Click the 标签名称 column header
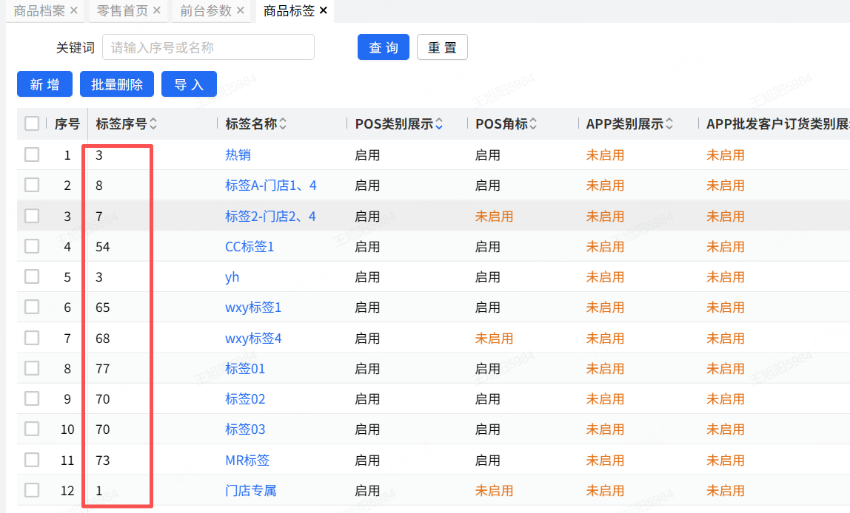The height and width of the screenshot is (513, 850). point(251,124)
